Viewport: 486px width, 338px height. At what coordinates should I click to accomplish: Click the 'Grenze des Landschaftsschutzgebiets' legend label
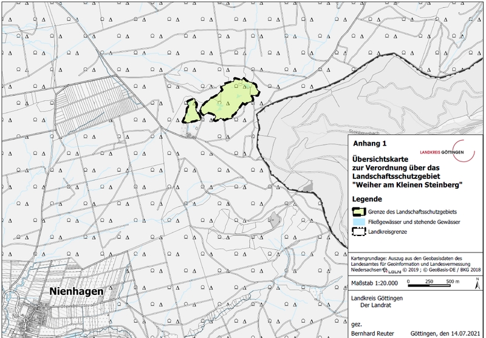(413, 211)
